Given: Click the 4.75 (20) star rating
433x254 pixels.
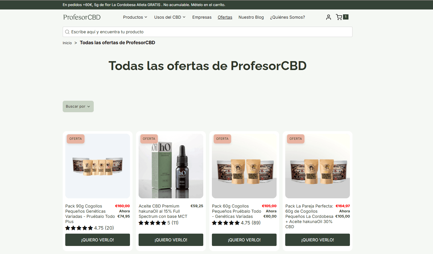Looking at the screenshot, I should pyautogui.click(x=89, y=228).
